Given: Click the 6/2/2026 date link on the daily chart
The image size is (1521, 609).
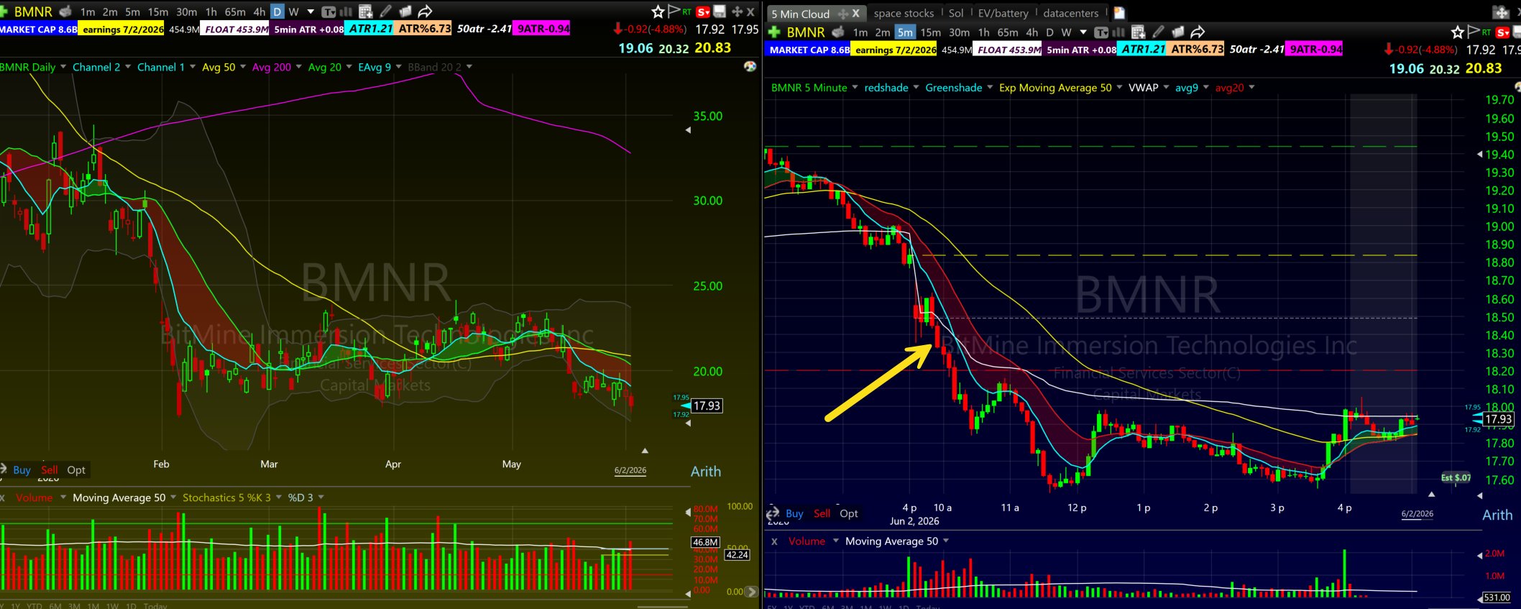Looking at the screenshot, I should click(630, 470).
